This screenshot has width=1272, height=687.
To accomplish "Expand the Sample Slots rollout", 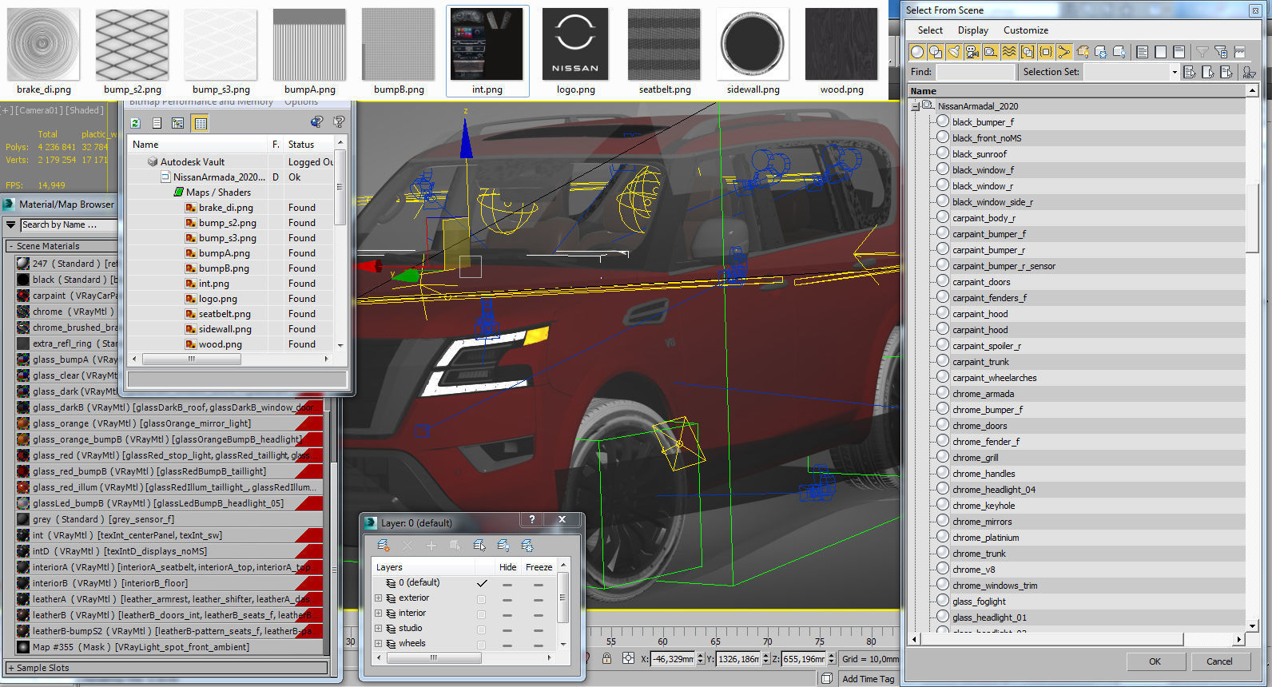I will pos(11,668).
